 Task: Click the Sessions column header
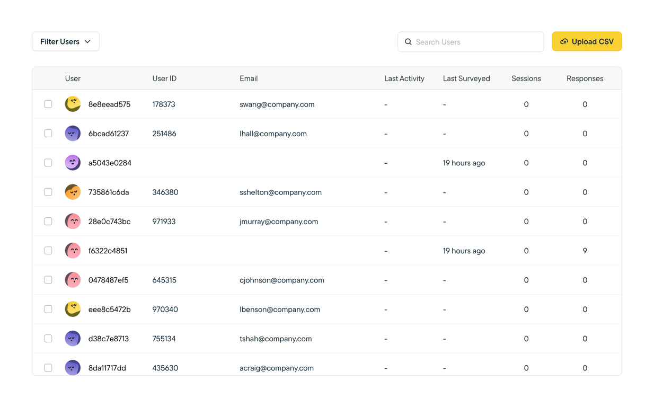pos(526,78)
